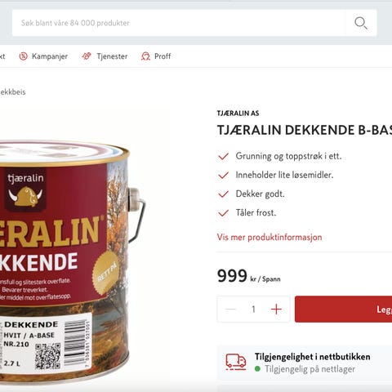Open the Proff menu item

156,56
